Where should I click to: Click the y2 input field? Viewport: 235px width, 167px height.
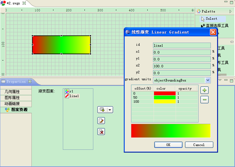click(182, 73)
